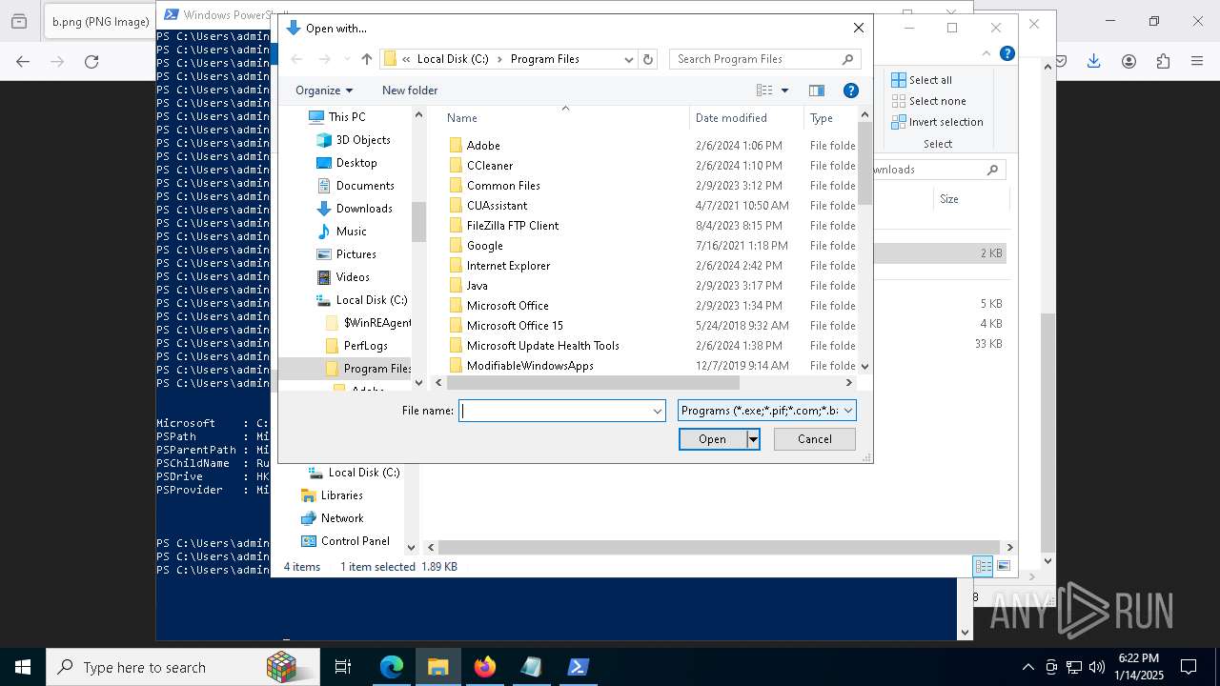
Task: Launch Microsoft Edge from taskbar
Action: pos(392,667)
